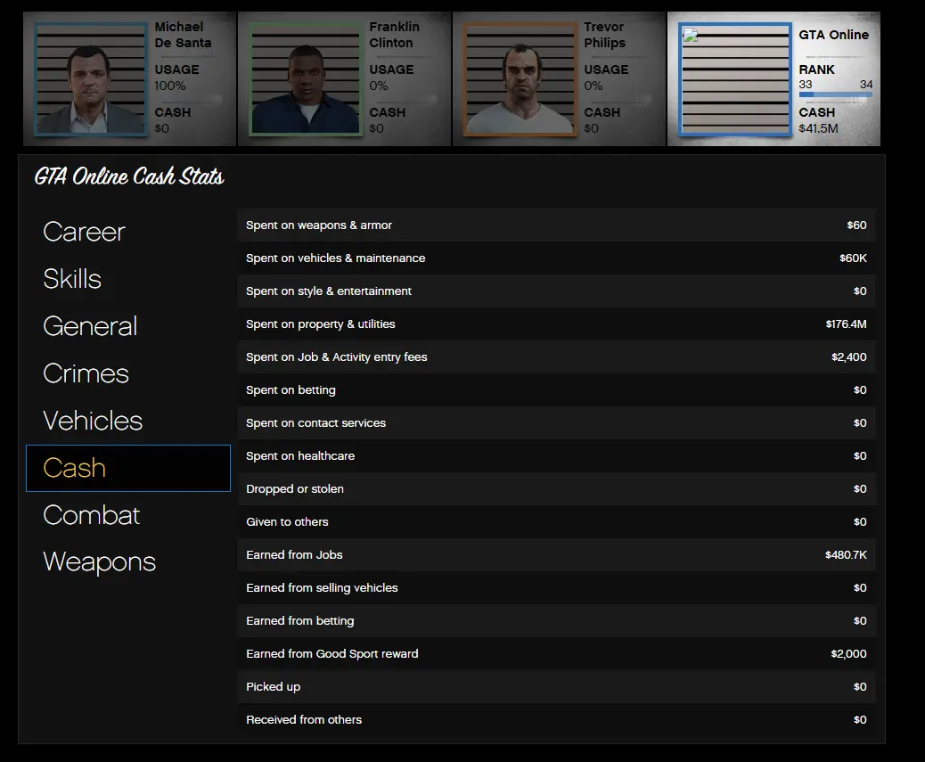
Task: Click the $2,400 entry fees value
Action: click(849, 356)
